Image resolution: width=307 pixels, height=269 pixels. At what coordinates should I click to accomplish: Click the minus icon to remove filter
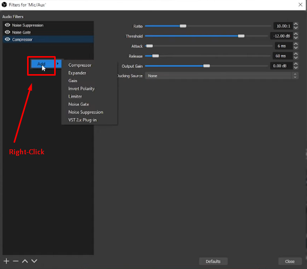tap(16, 261)
